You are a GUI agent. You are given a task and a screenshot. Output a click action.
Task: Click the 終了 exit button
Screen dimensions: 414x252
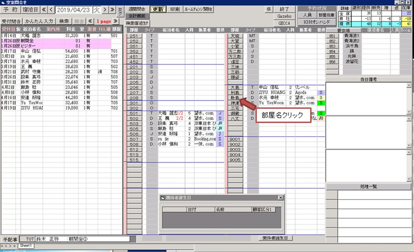(285, 9)
